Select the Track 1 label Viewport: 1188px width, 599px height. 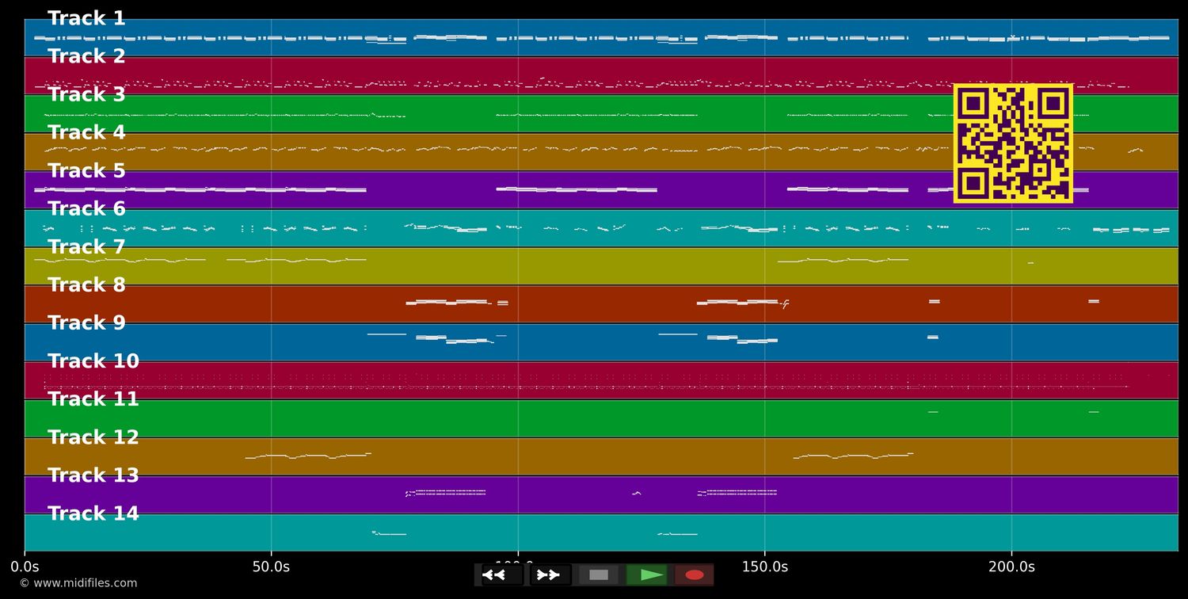(86, 18)
